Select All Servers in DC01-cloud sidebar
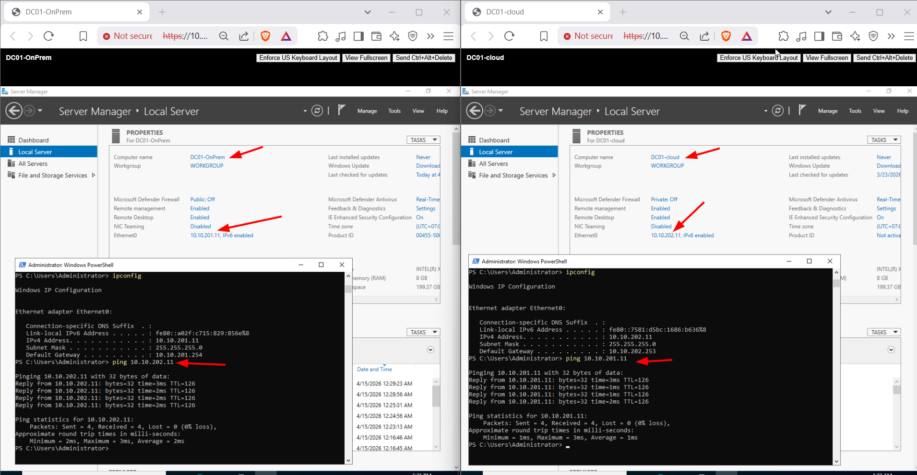917x475 pixels. click(493, 163)
